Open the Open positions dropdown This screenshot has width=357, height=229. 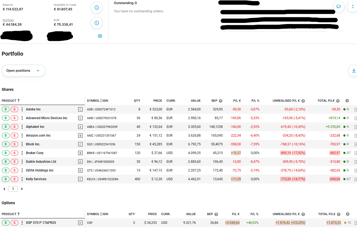coord(24,71)
